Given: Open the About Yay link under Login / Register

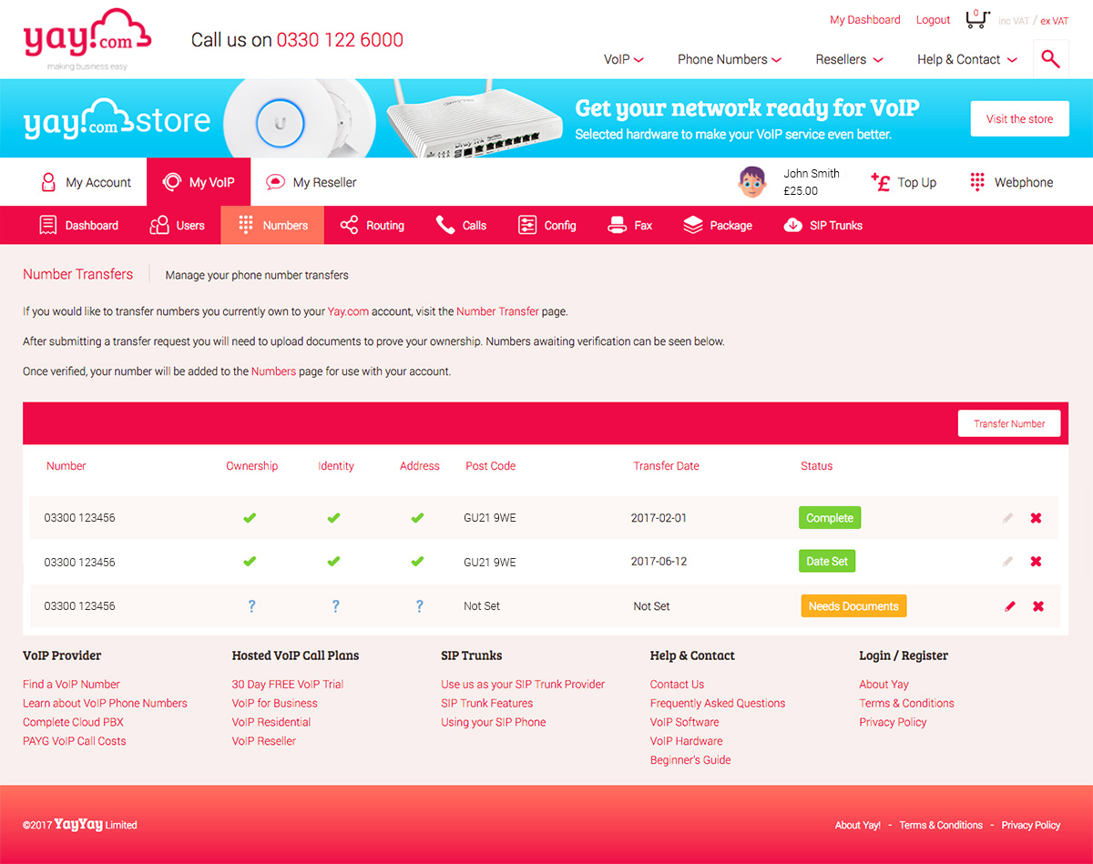Looking at the screenshot, I should [x=884, y=685].
